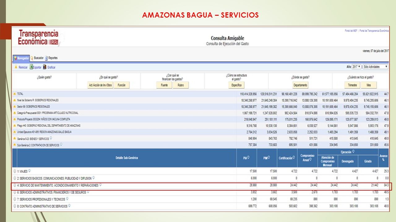Click the up-arrow icon beside TOTAL
Image resolution: width=396 pixels, height=222 pixels.
[15, 94]
